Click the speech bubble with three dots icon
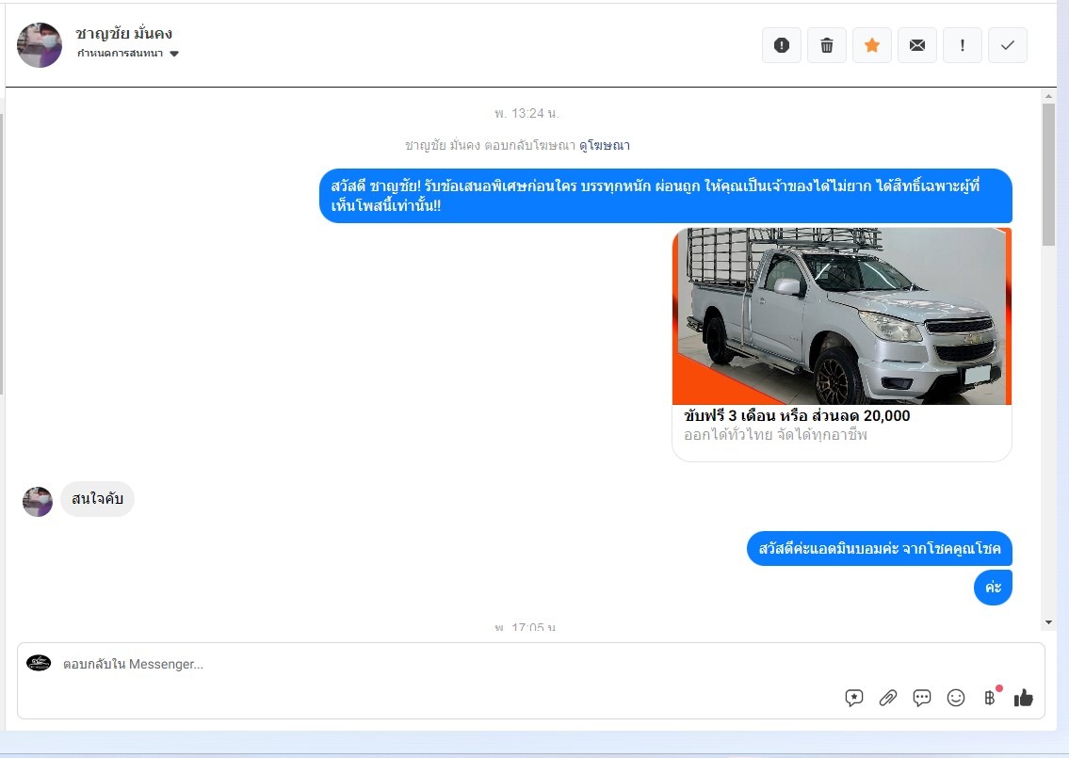This screenshot has height=758, width=1069. coord(922,698)
